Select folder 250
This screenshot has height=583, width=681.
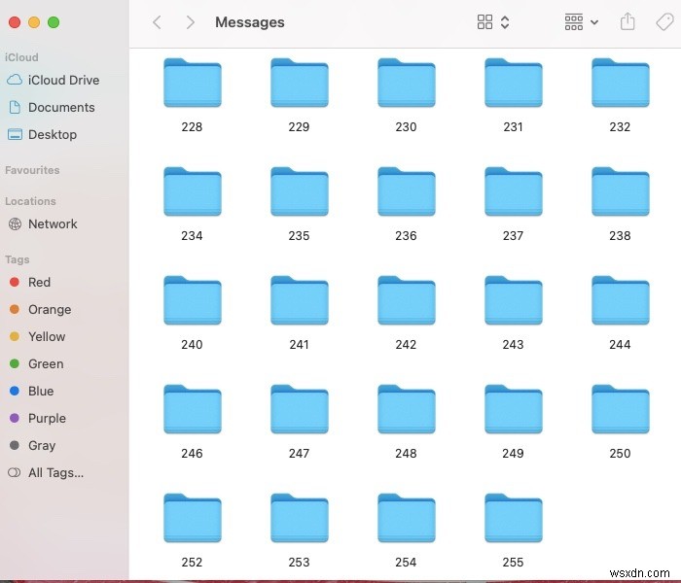point(621,409)
